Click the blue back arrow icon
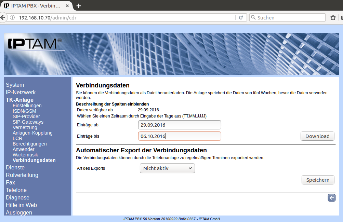Image resolution: width=343 pixels, height=222 pixels. coord(331,198)
